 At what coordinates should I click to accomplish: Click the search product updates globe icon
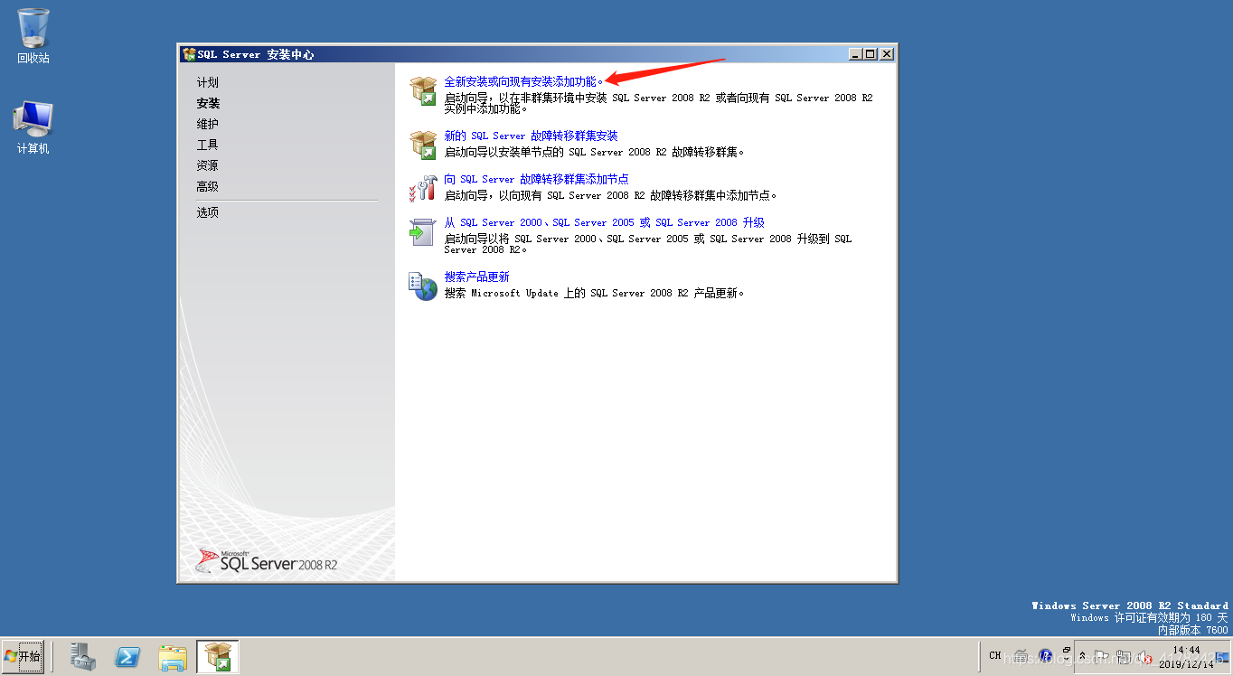pyautogui.click(x=422, y=286)
